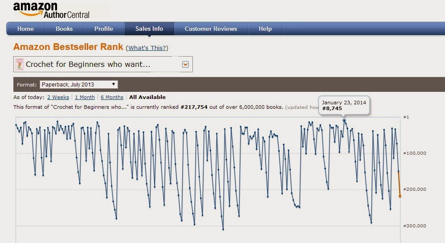Click the #1 axis label

[x=406, y=117]
